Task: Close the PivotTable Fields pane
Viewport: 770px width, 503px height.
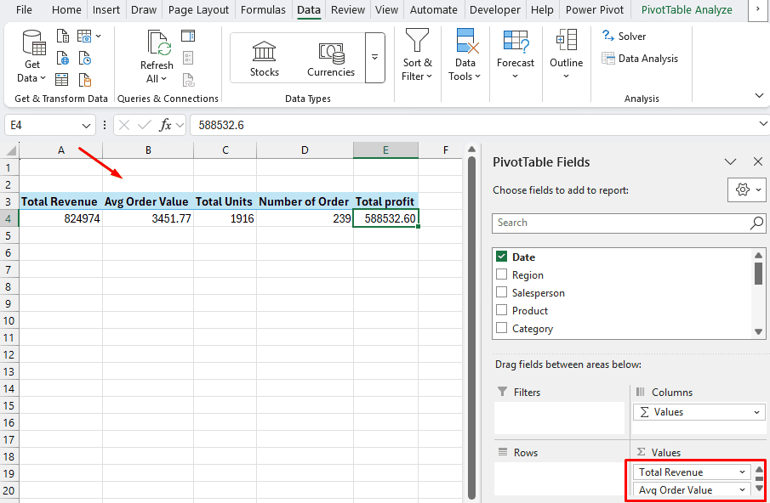Action: 758,161
